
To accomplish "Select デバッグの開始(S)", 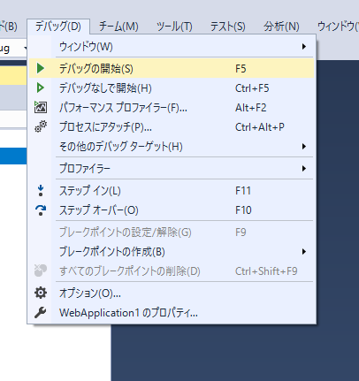I will [172, 68].
